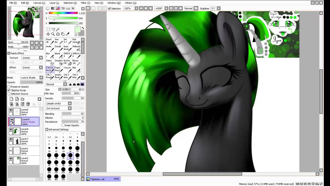Open the layer Mode dropdown Lumi & Shade

[31, 78]
